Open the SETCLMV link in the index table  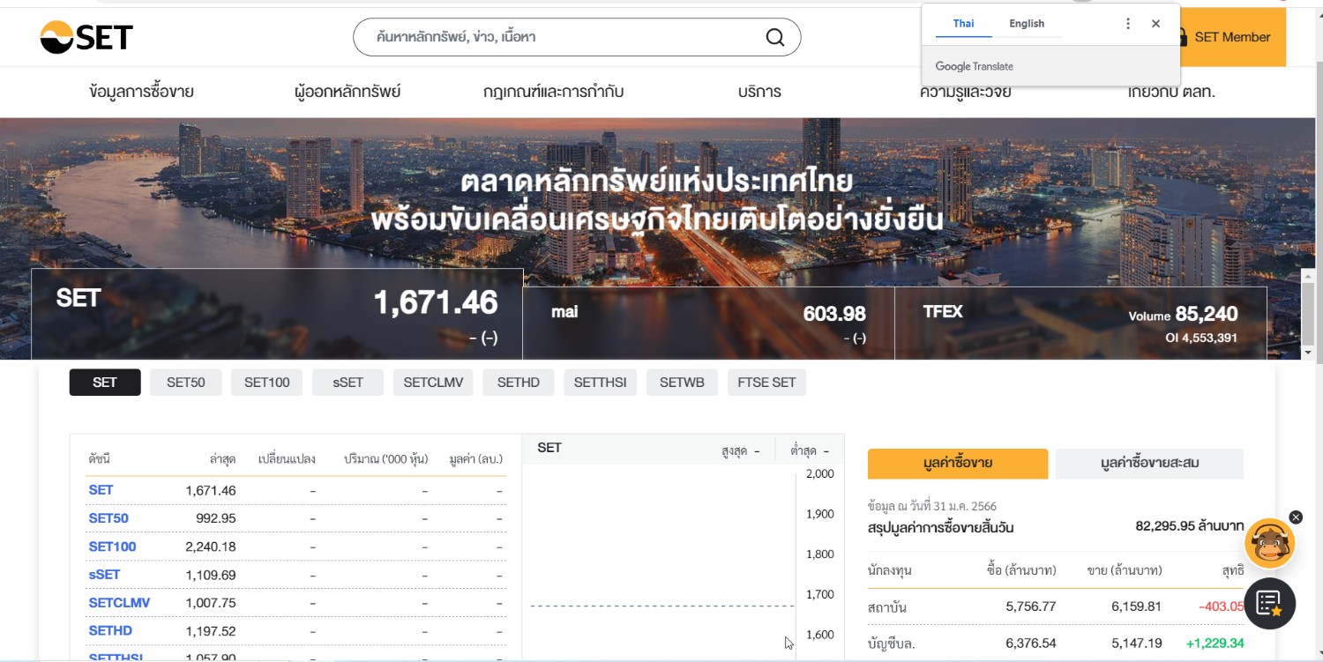(119, 603)
